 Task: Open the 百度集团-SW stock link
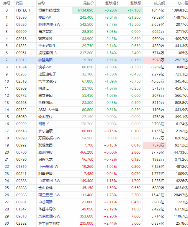tap(49, 181)
